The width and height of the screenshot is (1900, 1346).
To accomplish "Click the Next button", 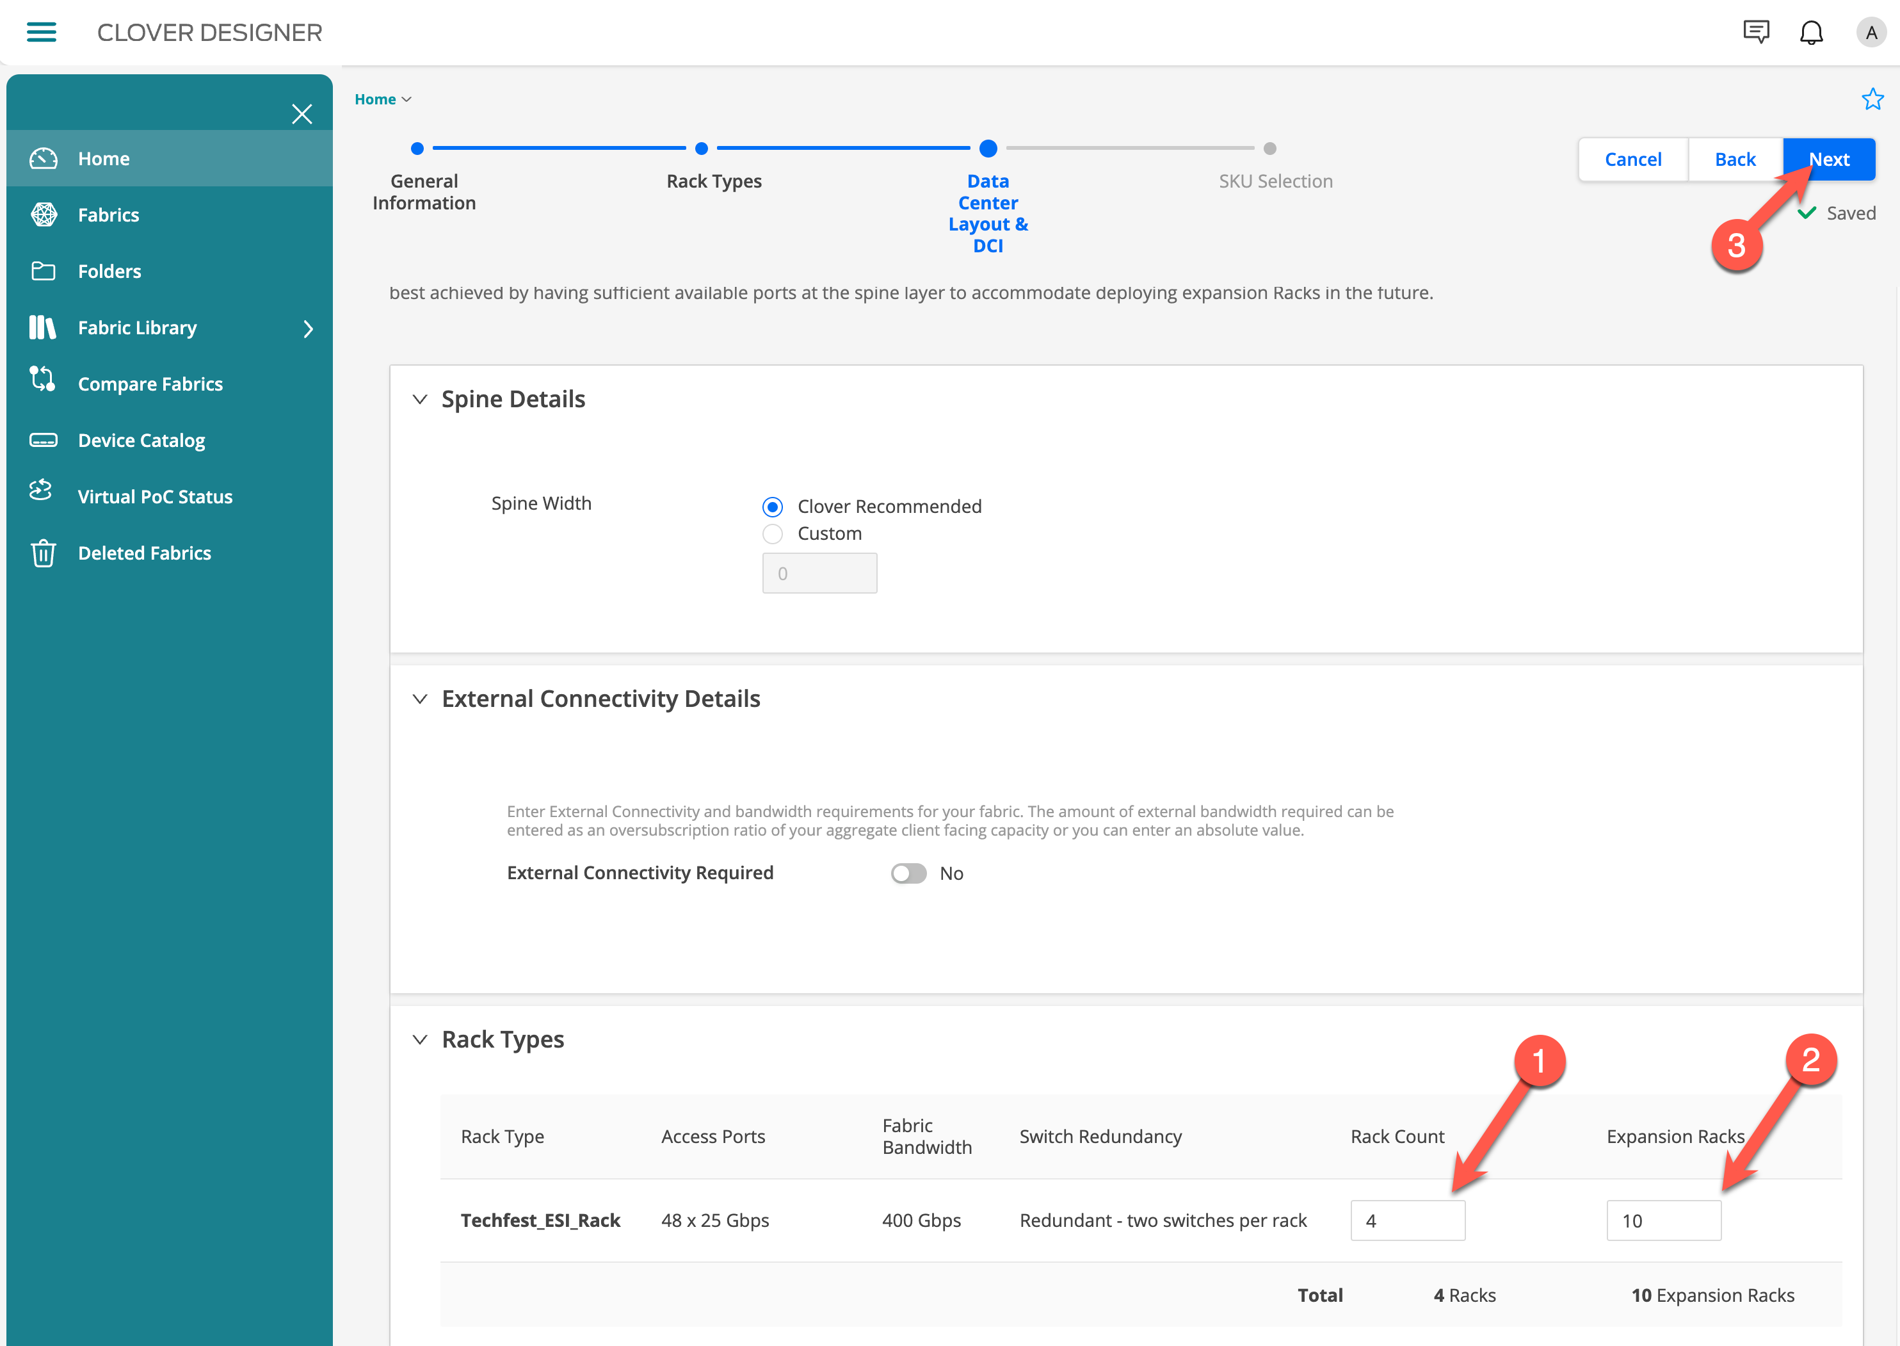I will point(1828,159).
